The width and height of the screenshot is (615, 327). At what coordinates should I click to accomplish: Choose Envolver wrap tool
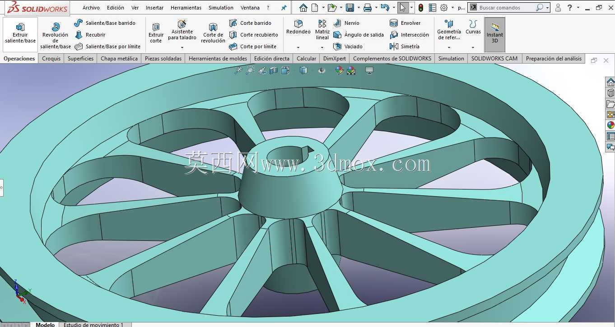(405, 23)
